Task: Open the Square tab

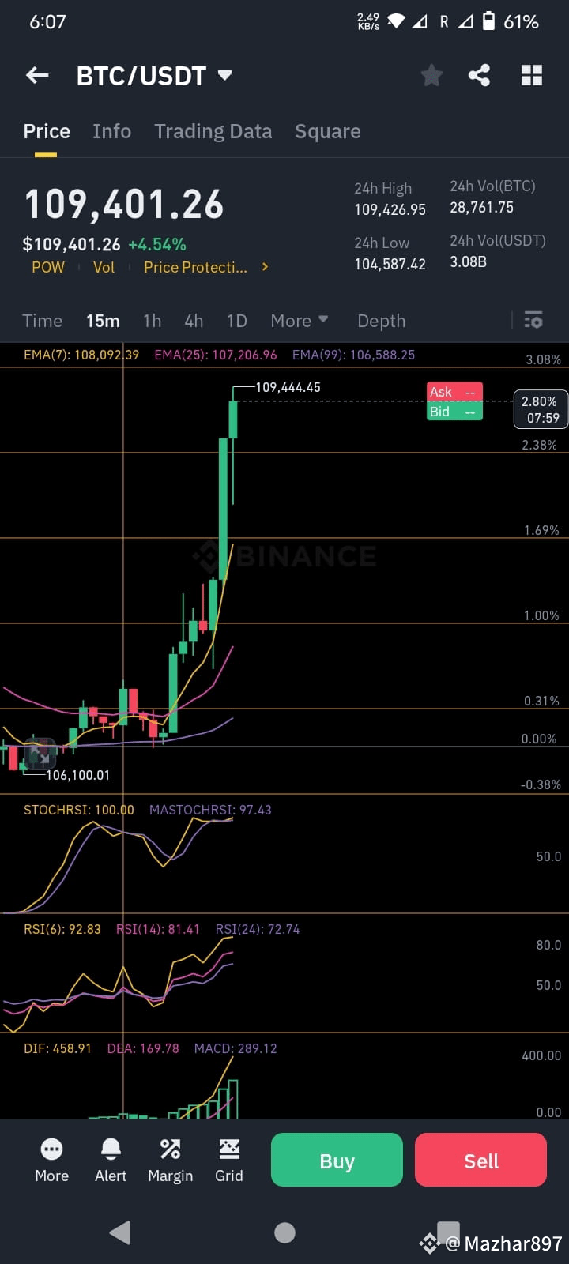Action: pyautogui.click(x=327, y=131)
